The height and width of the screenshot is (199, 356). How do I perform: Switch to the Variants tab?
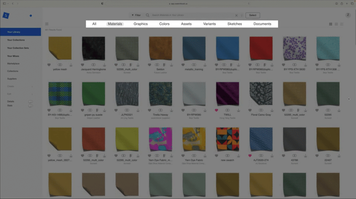pyautogui.click(x=210, y=24)
